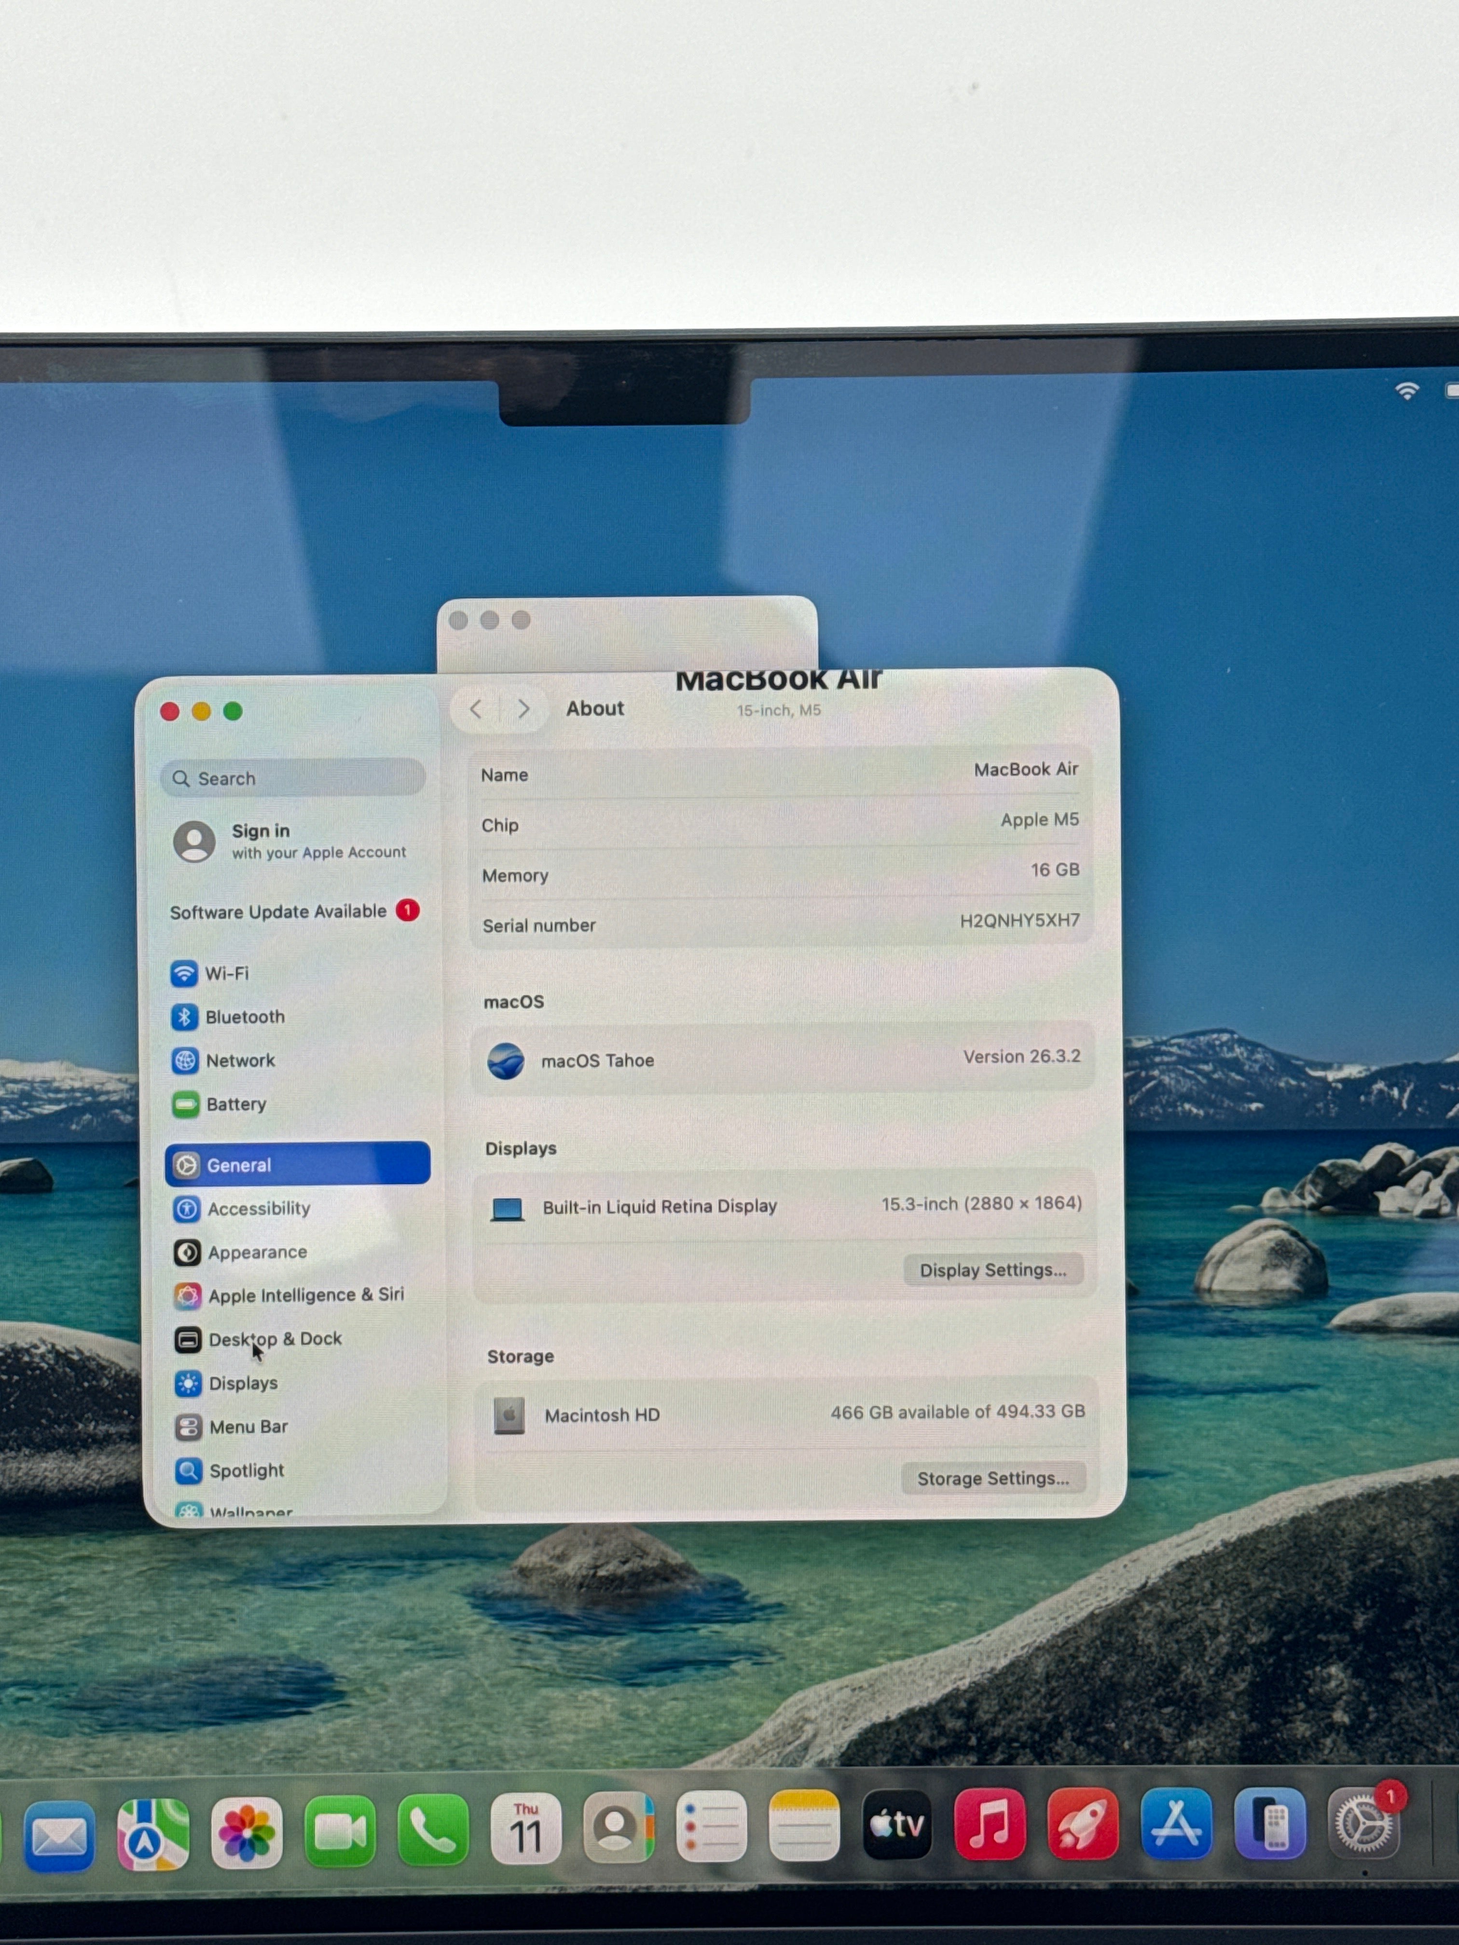Click the Macintosh HD drive icon
Screen dimensions: 1459x1945
point(509,1416)
